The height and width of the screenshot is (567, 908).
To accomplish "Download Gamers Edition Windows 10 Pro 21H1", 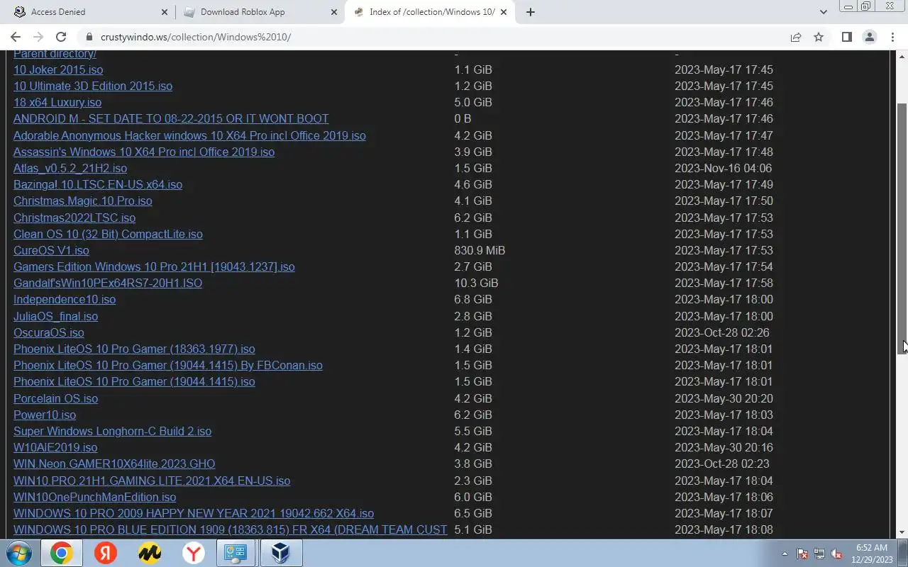I will (154, 266).
